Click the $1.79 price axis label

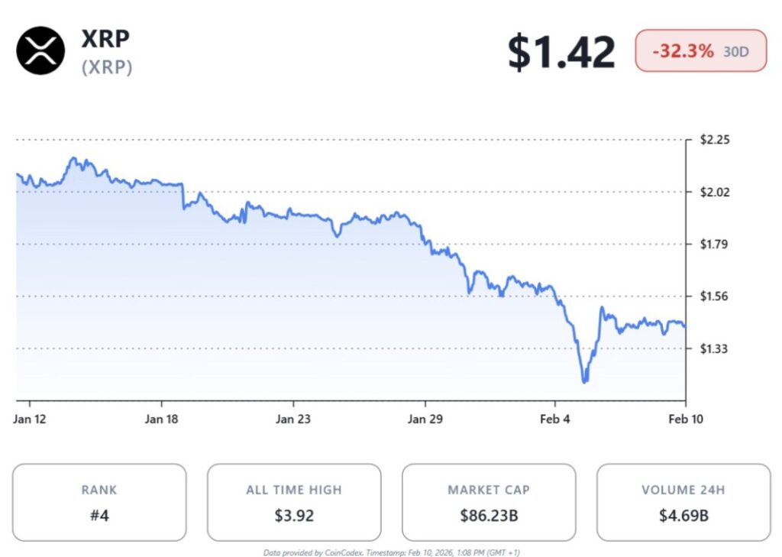click(715, 244)
